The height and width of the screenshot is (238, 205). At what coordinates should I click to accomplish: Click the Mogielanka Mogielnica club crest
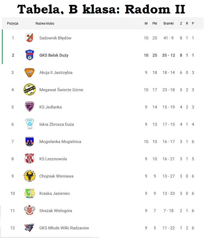30,141
